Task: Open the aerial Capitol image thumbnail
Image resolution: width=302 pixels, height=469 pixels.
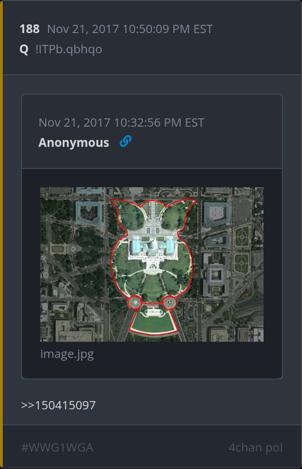Action: point(152,264)
